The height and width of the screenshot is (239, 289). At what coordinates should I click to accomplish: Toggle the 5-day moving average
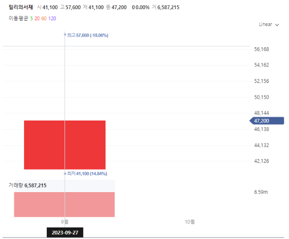(31, 18)
